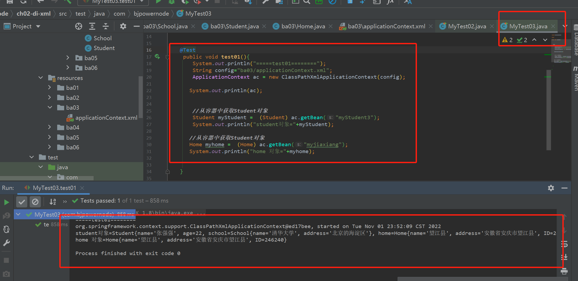Select the School class in tree
Image resolution: width=578 pixels, height=281 pixels.
pyautogui.click(x=98, y=38)
